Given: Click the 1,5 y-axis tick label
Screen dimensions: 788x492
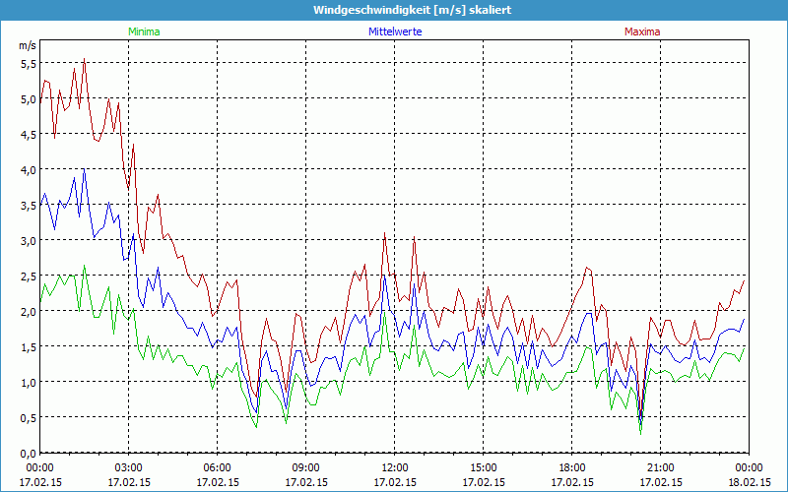Looking at the screenshot, I should tap(29, 346).
